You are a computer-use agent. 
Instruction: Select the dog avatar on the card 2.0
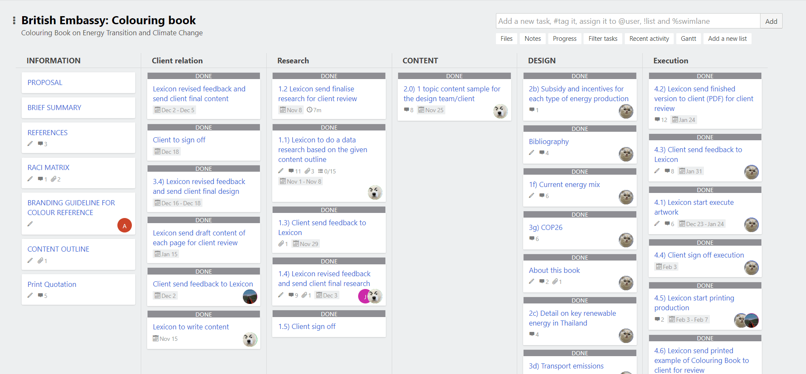[x=500, y=111]
